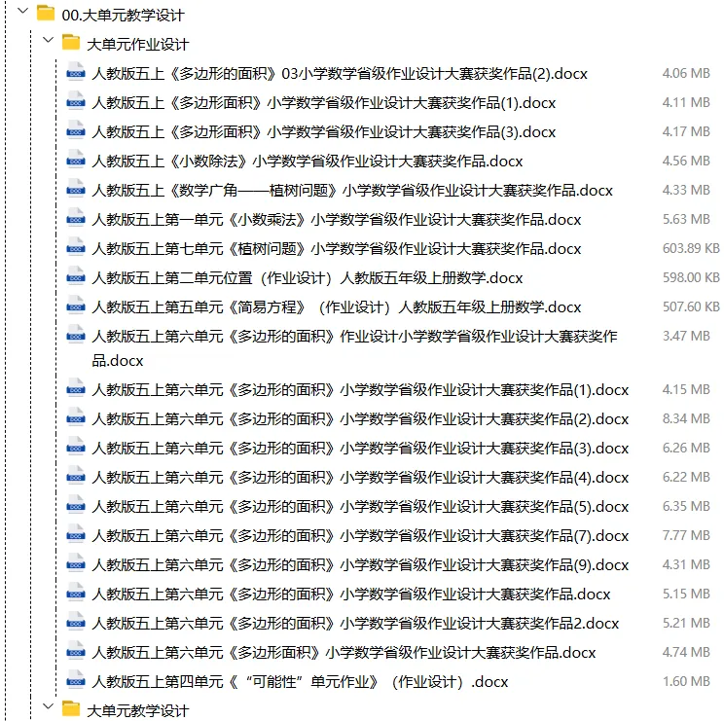Click docx icon of 第一单元《小数乘法》 file
The image size is (724, 721).
click(x=76, y=218)
